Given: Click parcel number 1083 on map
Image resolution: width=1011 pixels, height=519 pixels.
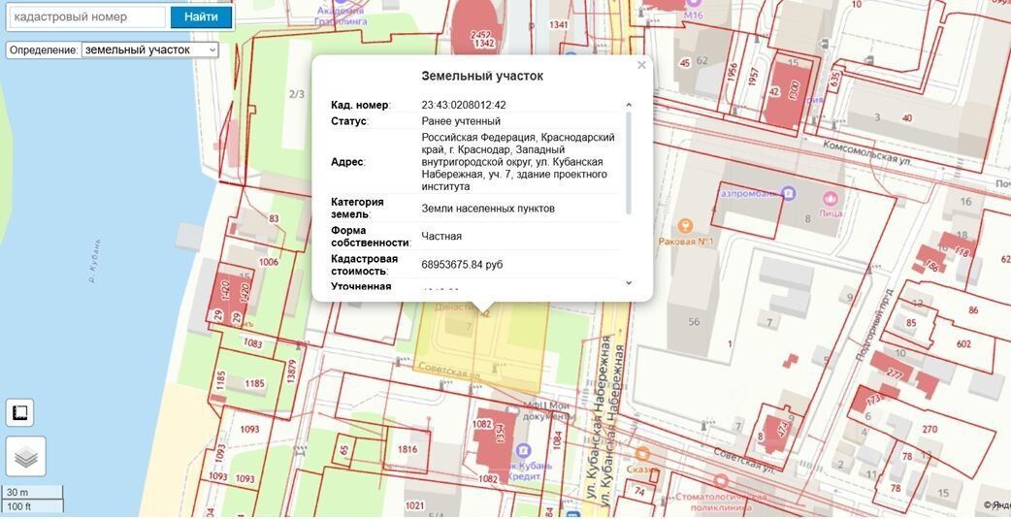Looking at the screenshot, I should tap(252, 343).
